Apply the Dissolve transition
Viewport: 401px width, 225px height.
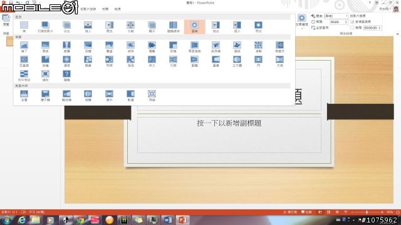click(x=259, y=47)
